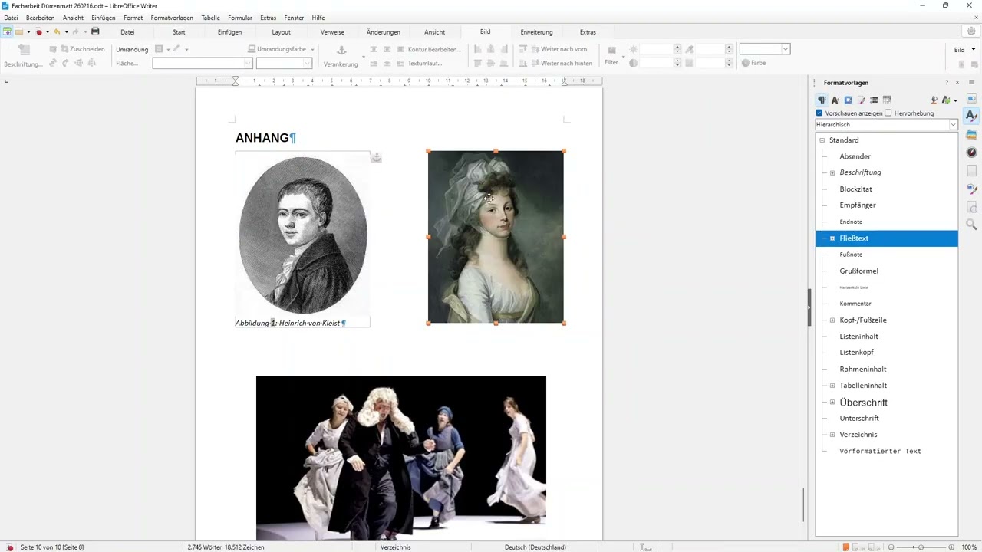Click the Fläche color input field

(x=203, y=63)
